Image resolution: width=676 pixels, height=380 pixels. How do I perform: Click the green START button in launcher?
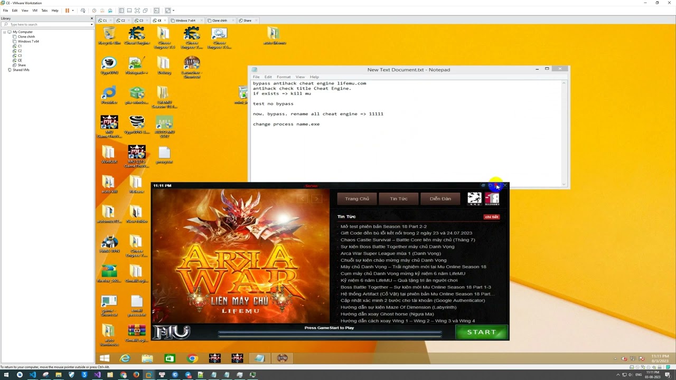point(481,332)
